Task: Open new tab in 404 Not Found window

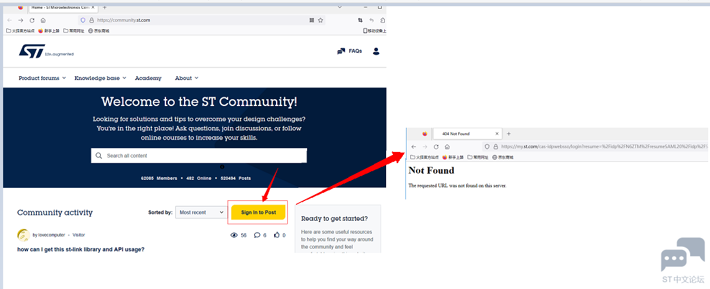Action: point(509,134)
